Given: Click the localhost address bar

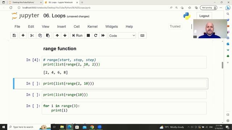Looking at the screenshot, I should coord(56,8).
